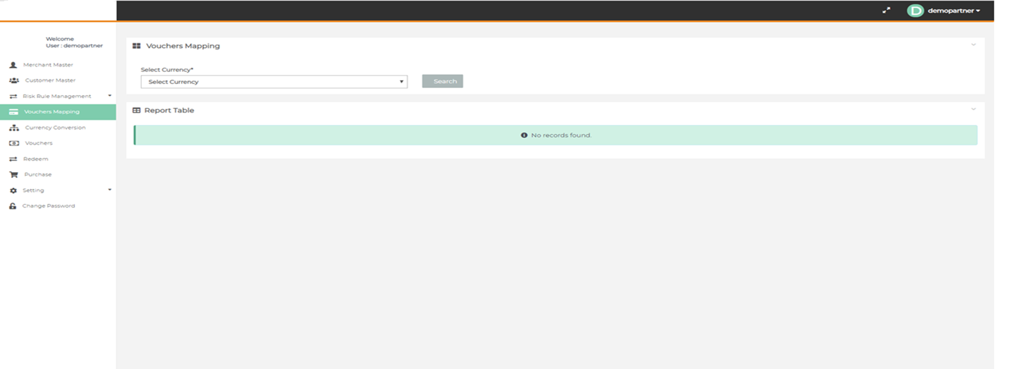This screenshot has height=369, width=1033.
Task: Click the Search button
Action: (x=442, y=81)
